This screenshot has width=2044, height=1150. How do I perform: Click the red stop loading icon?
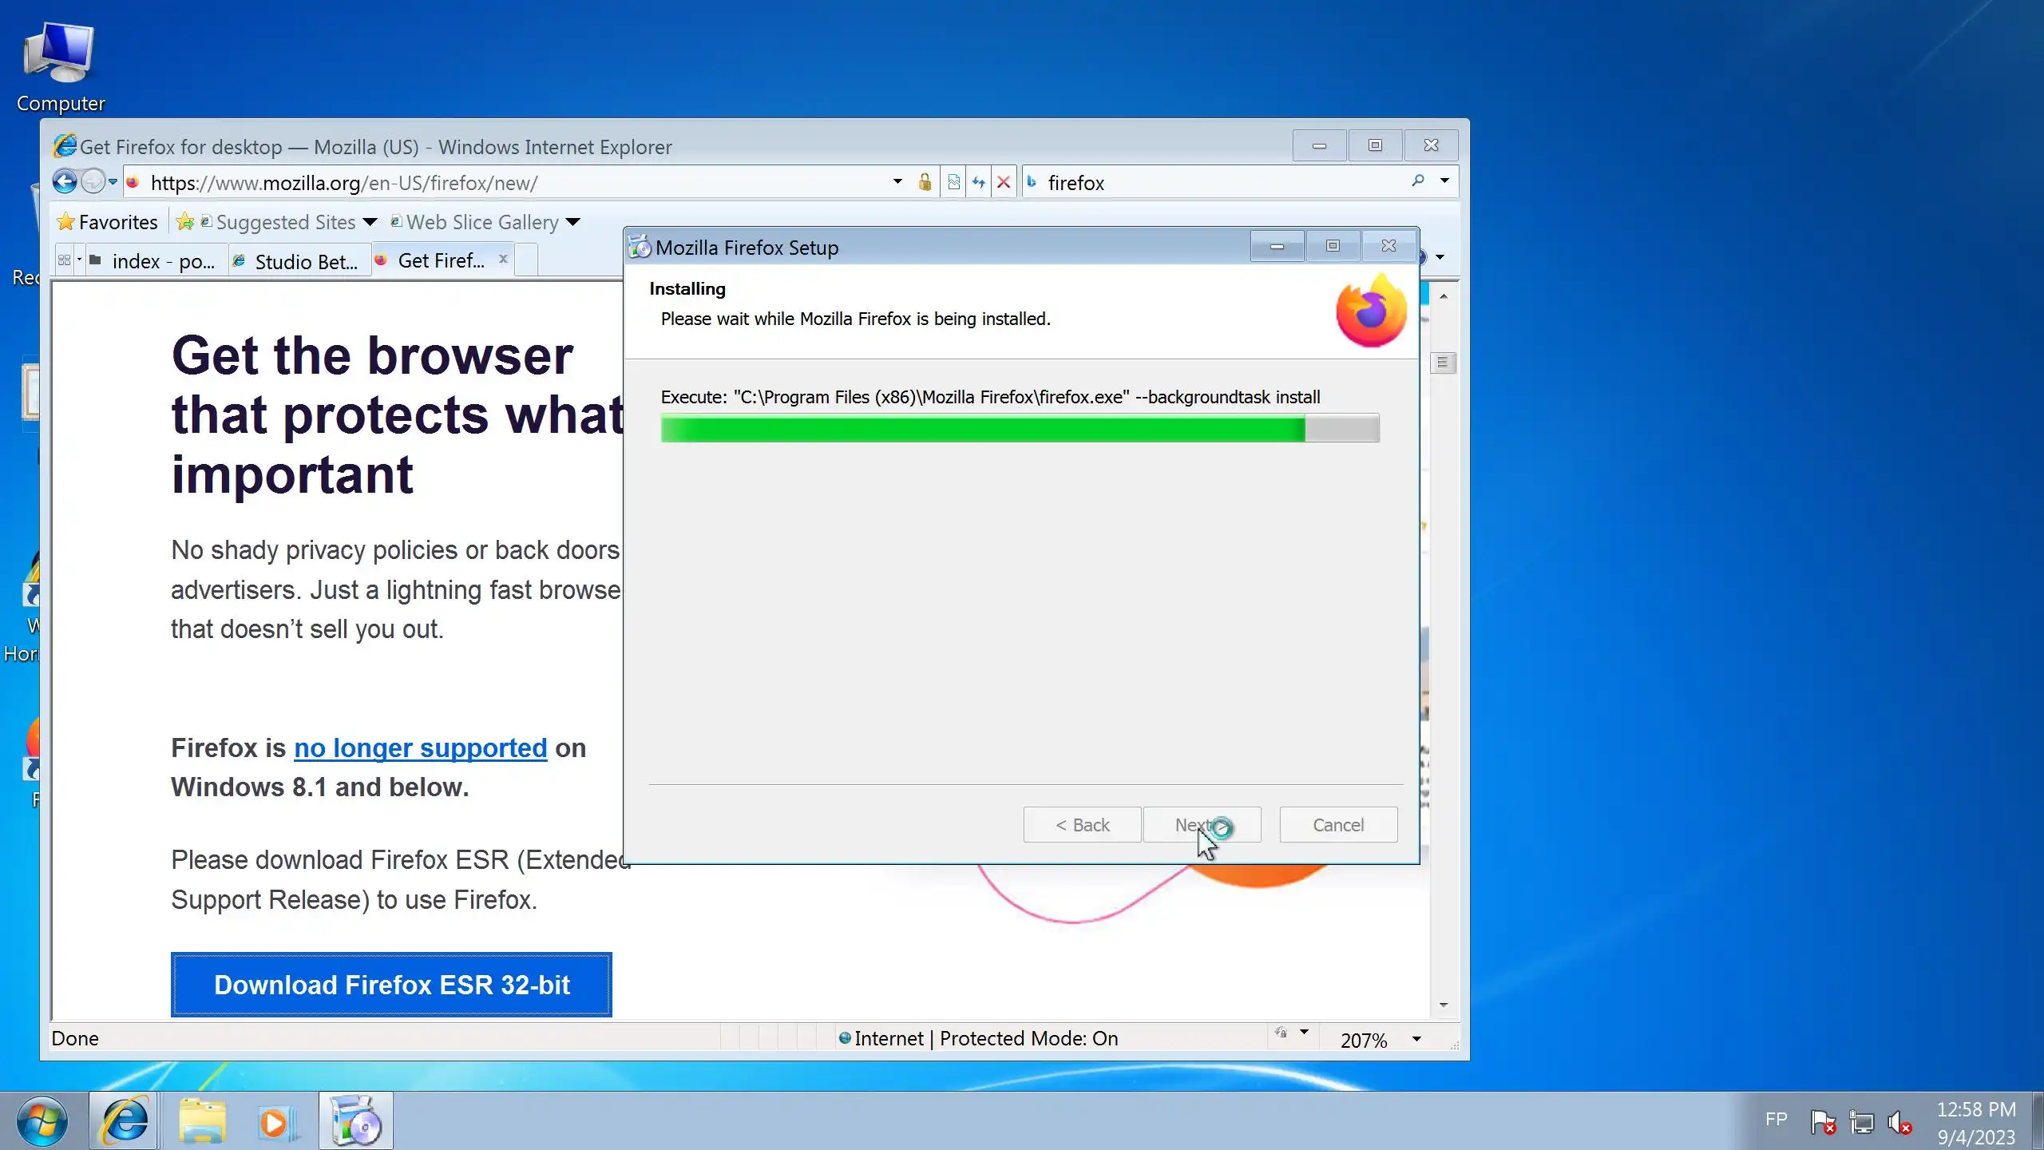pos(1004,182)
